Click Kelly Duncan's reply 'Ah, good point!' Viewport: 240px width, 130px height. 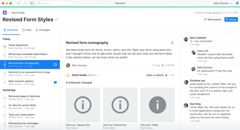(214, 71)
